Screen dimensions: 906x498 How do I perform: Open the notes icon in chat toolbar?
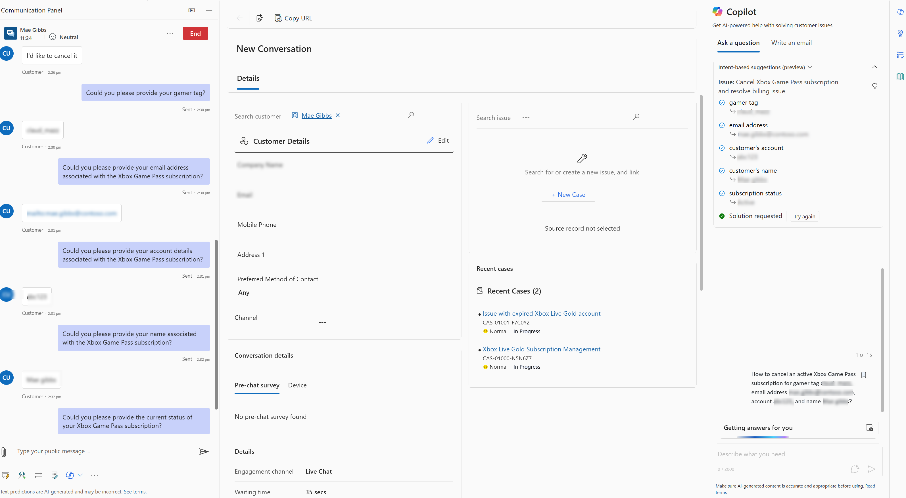click(x=55, y=475)
